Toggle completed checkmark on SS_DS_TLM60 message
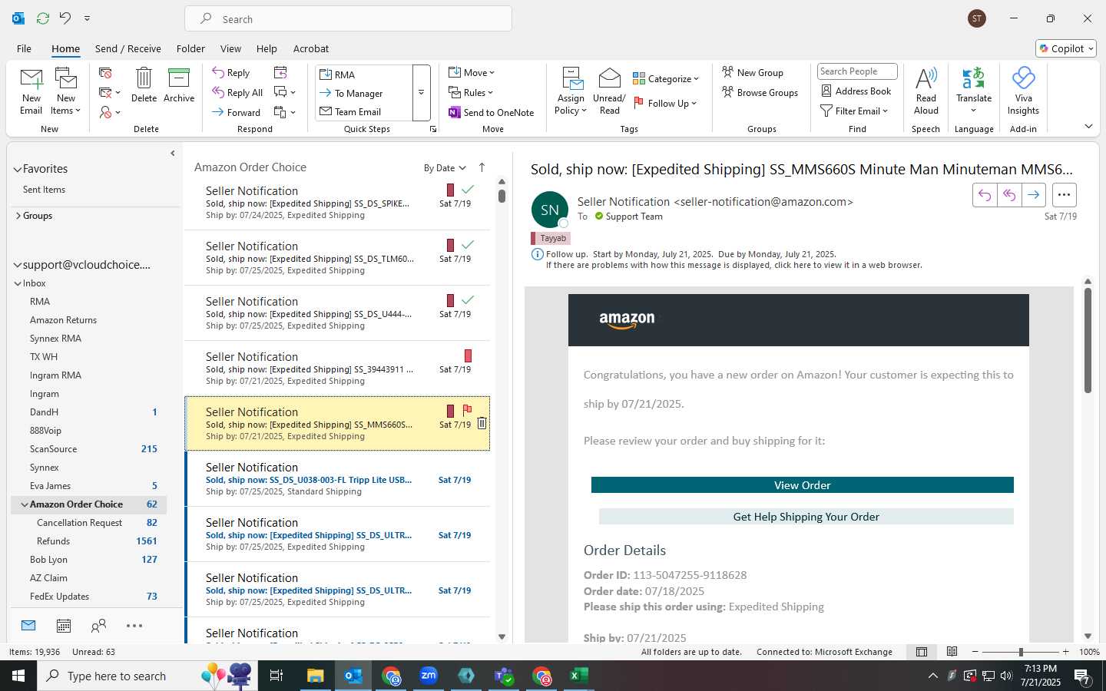The width and height of the screenshot is (1106, 691). click(468, 244)
